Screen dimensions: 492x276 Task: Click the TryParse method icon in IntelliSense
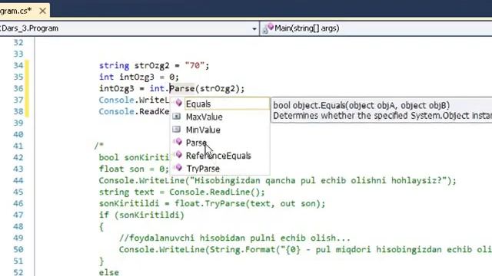[x=178, y=167]
